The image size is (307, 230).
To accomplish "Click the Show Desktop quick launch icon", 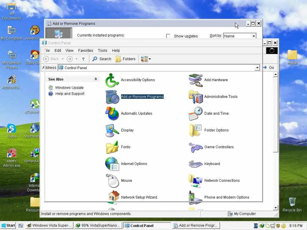I will pyautogui.click(x=21, y=226).
